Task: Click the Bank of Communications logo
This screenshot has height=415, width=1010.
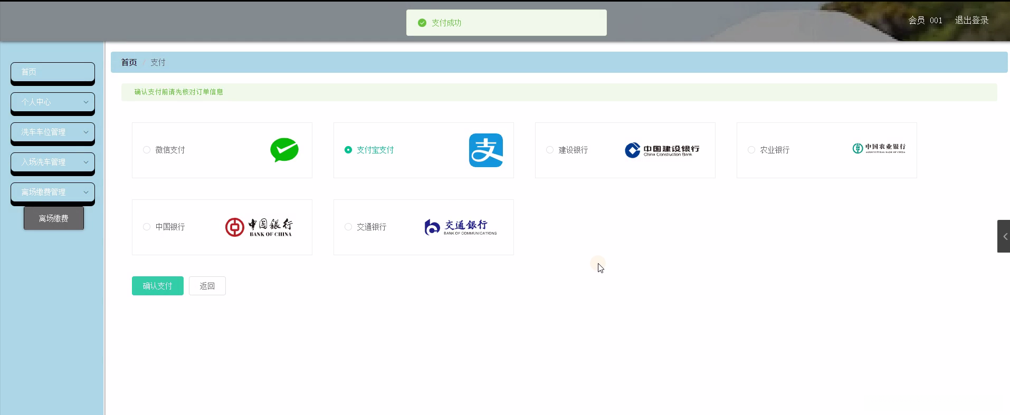Action: pyautogui.click(x=461, y=227)
